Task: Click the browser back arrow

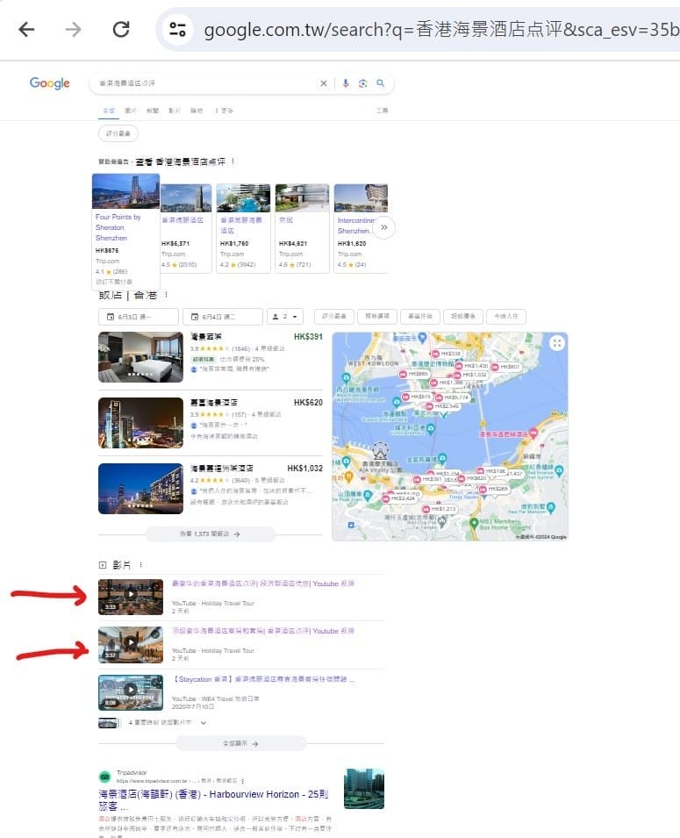Action: [x=26, y=30]
